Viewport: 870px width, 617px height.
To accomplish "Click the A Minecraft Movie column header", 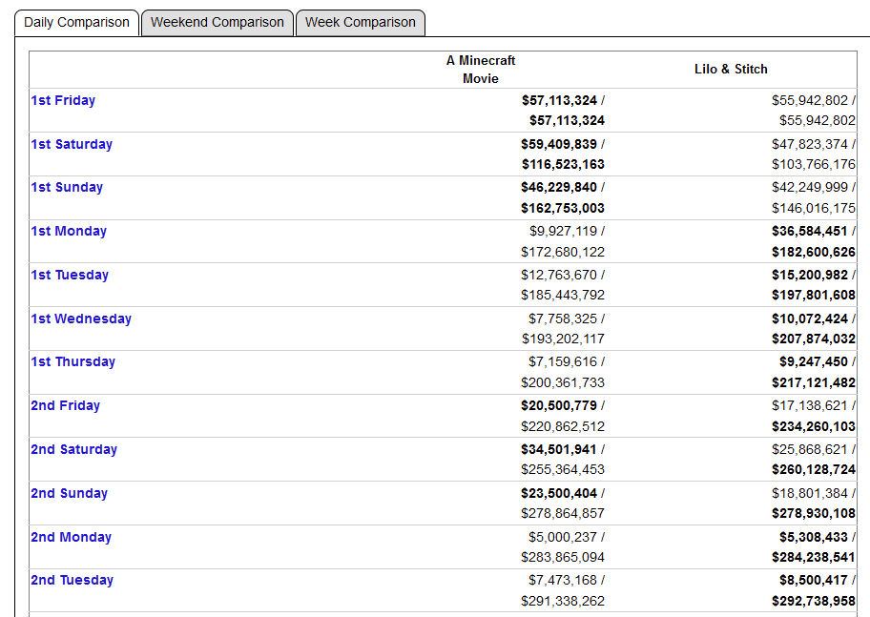I will tap(481, 70).
